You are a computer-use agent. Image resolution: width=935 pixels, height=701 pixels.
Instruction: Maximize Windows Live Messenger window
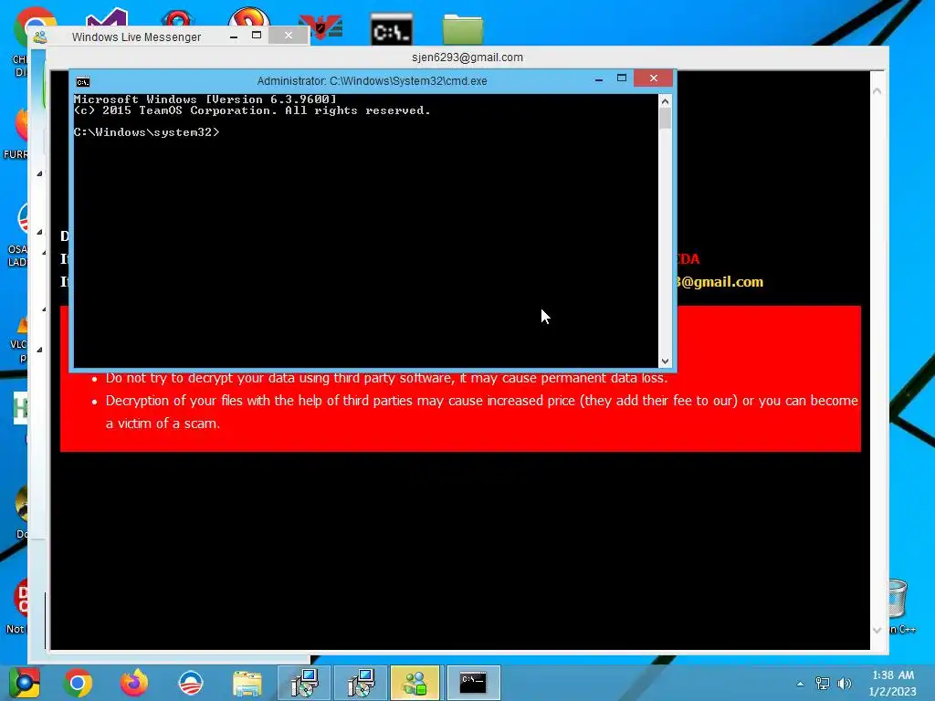(x=257, y=36)
